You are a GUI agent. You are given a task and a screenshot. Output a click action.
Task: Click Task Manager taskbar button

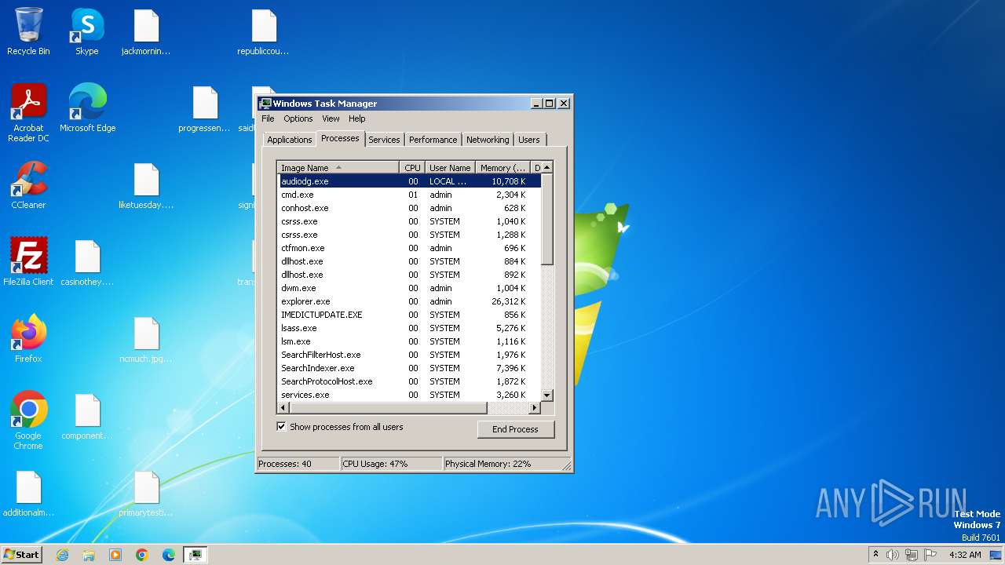coord(196,555)
